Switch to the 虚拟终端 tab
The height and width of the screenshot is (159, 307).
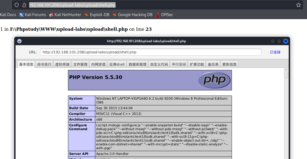tap(62, 64)
